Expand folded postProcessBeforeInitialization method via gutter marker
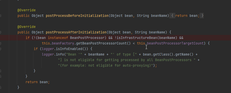The height and width of the screenshot is (93, 231). (1, 16)
